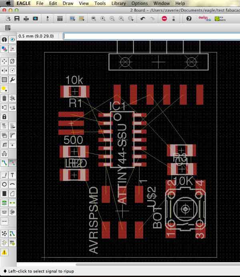This screenshot has height=277, width=240.
Task: Select the Group tool
Action: pos(4,80)
